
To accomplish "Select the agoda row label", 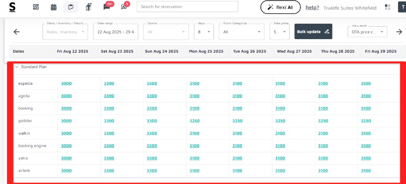I will (24, 96).
